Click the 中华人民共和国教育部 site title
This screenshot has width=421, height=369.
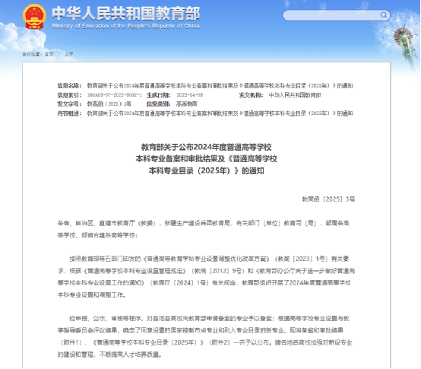point(126,14)
